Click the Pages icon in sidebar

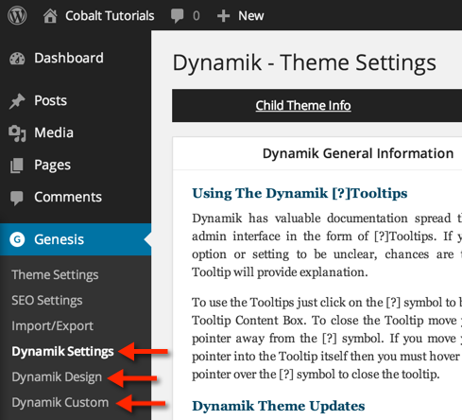click(x=17, y=166)
